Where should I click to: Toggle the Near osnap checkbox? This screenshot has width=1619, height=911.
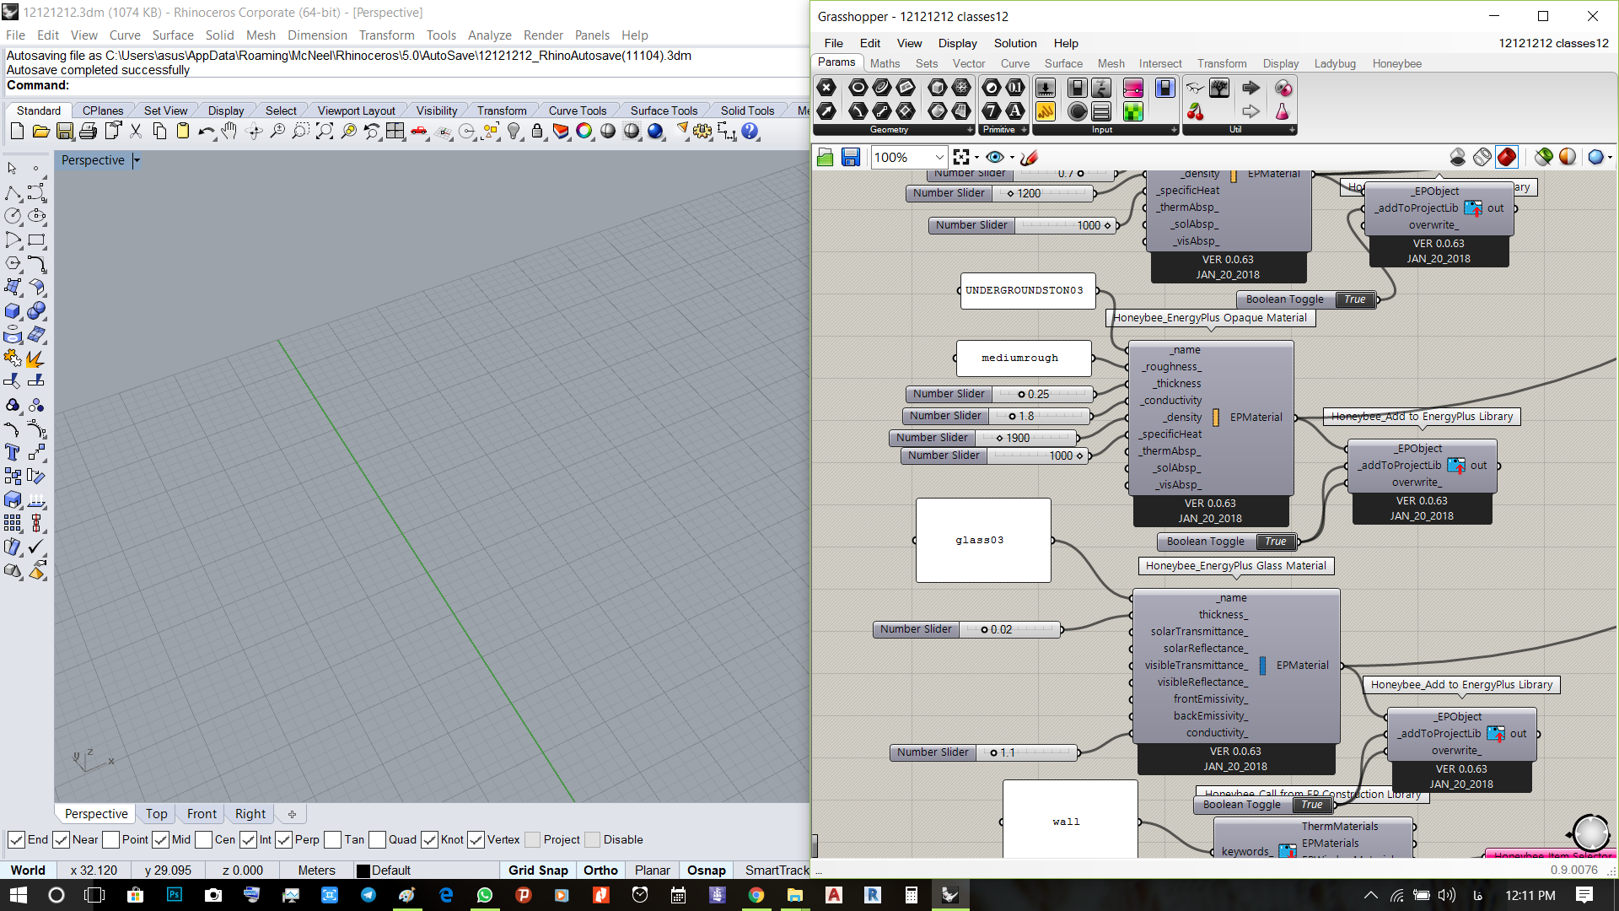point(61,839)
